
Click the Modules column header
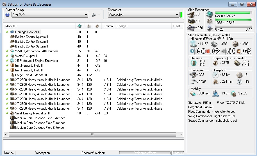[11, 26]
